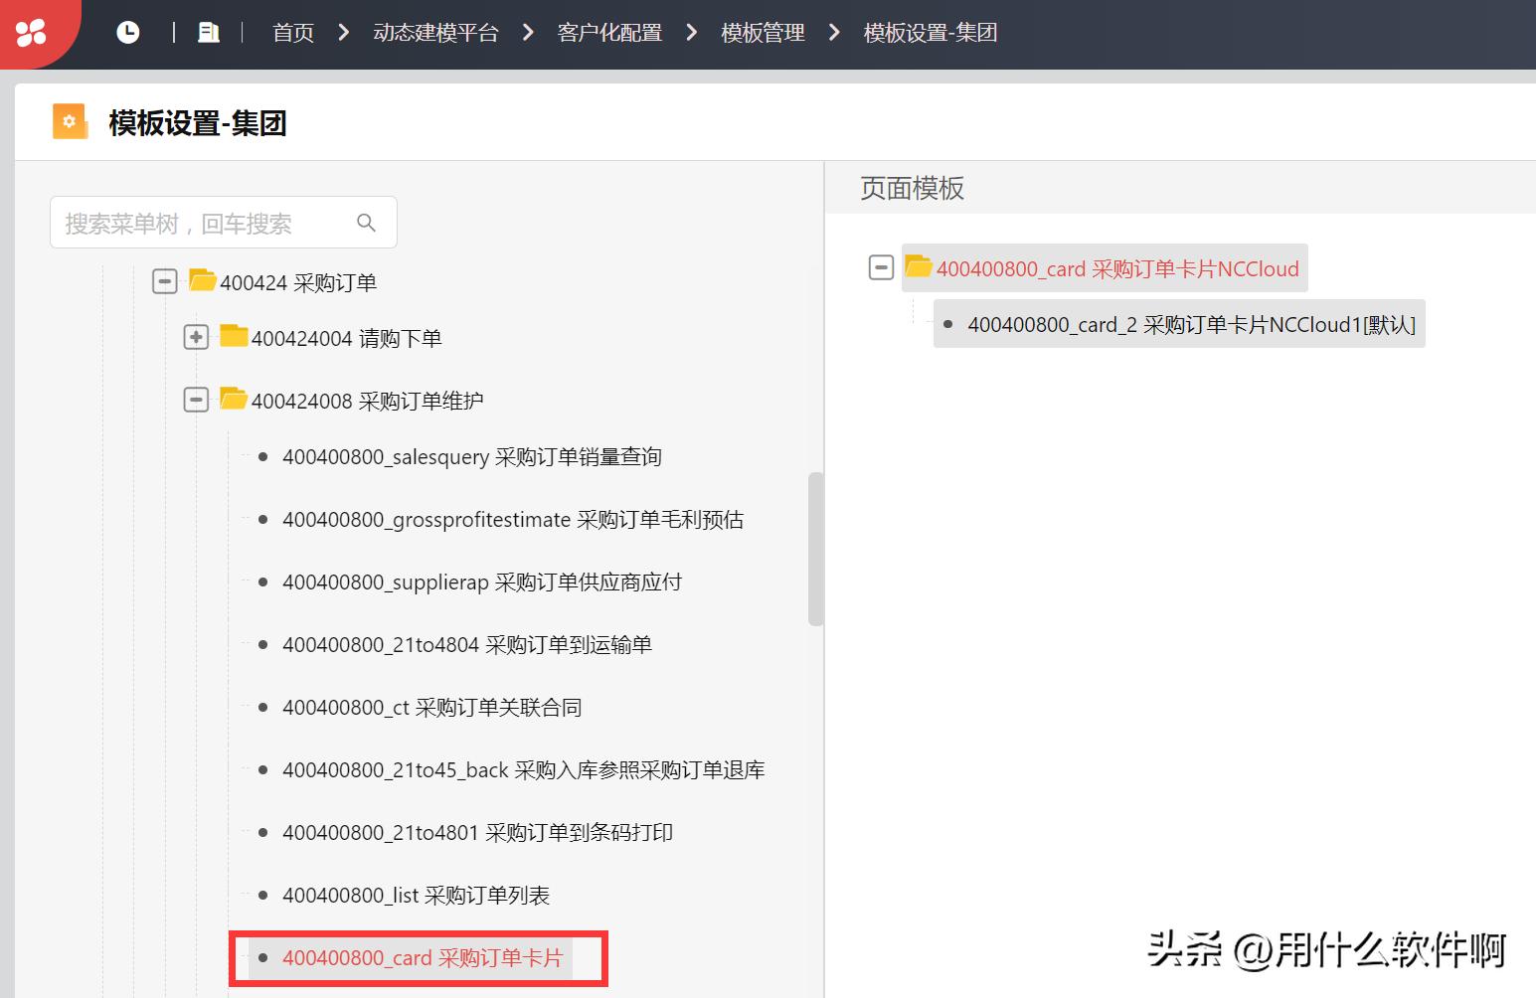Collapse the 400400800_card NCCloud node in 页面模板
1536x998 pixels.
[x=881, y=267]
